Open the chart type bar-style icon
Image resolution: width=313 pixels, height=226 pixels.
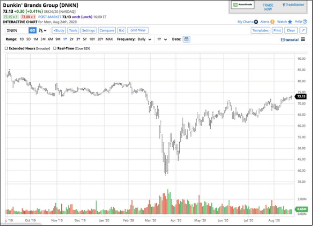[42, 31]
